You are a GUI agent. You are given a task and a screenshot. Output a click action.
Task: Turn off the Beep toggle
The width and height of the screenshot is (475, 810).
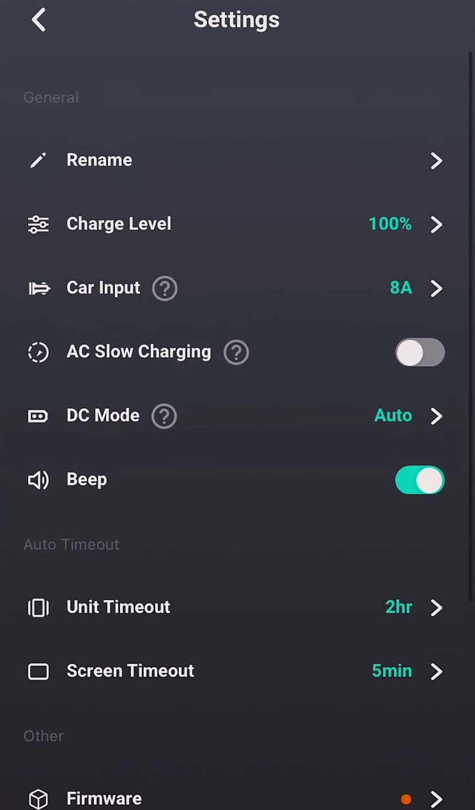coord(420,480)
